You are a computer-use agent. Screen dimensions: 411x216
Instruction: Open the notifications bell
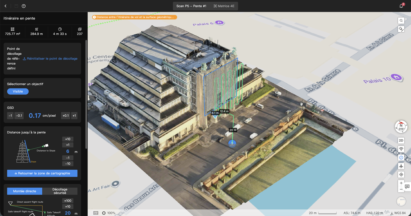point(401,6)
